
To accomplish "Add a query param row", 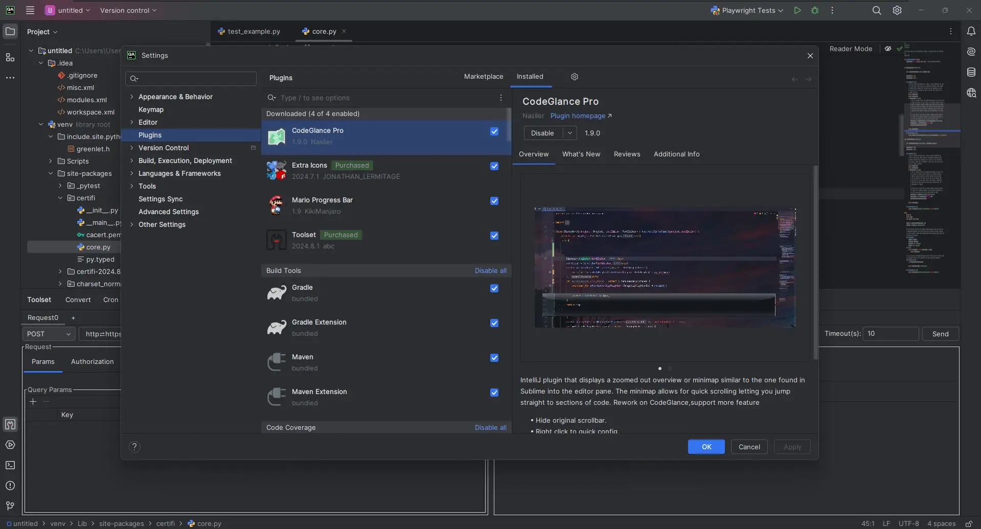I will click(x=33, y=402).
